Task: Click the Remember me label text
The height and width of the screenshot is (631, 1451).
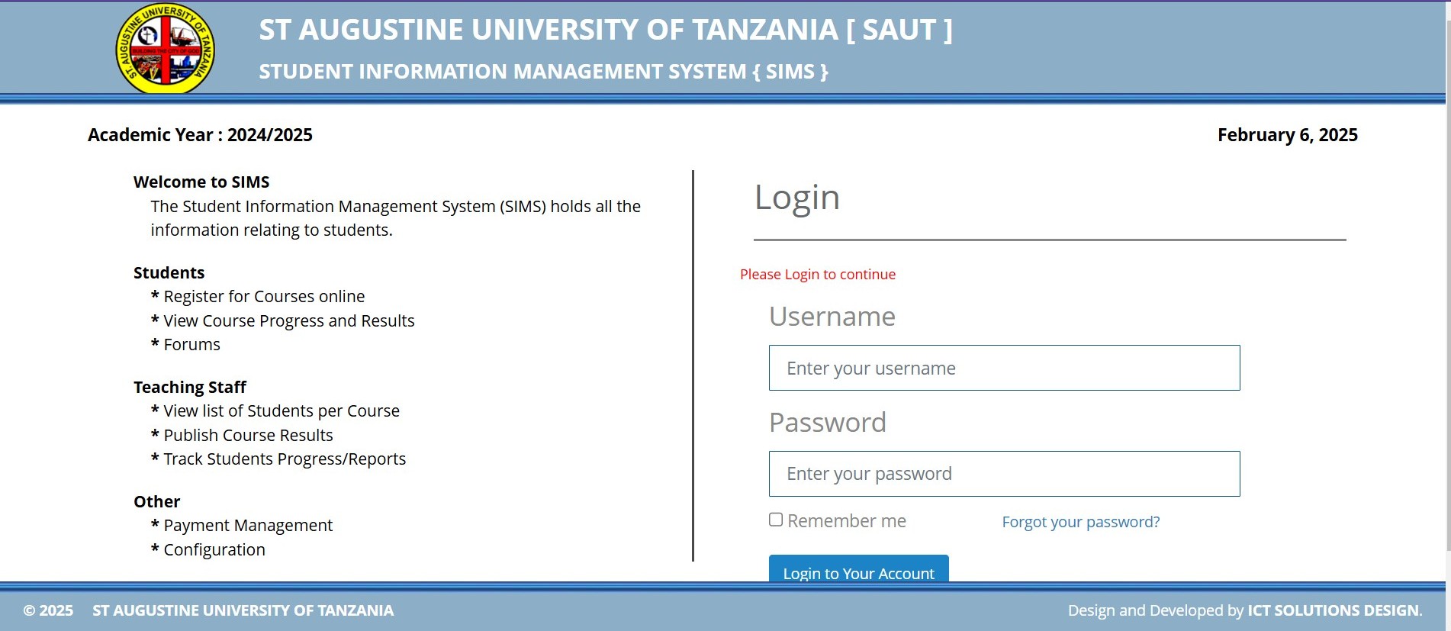Action: (x=847, y=521)
